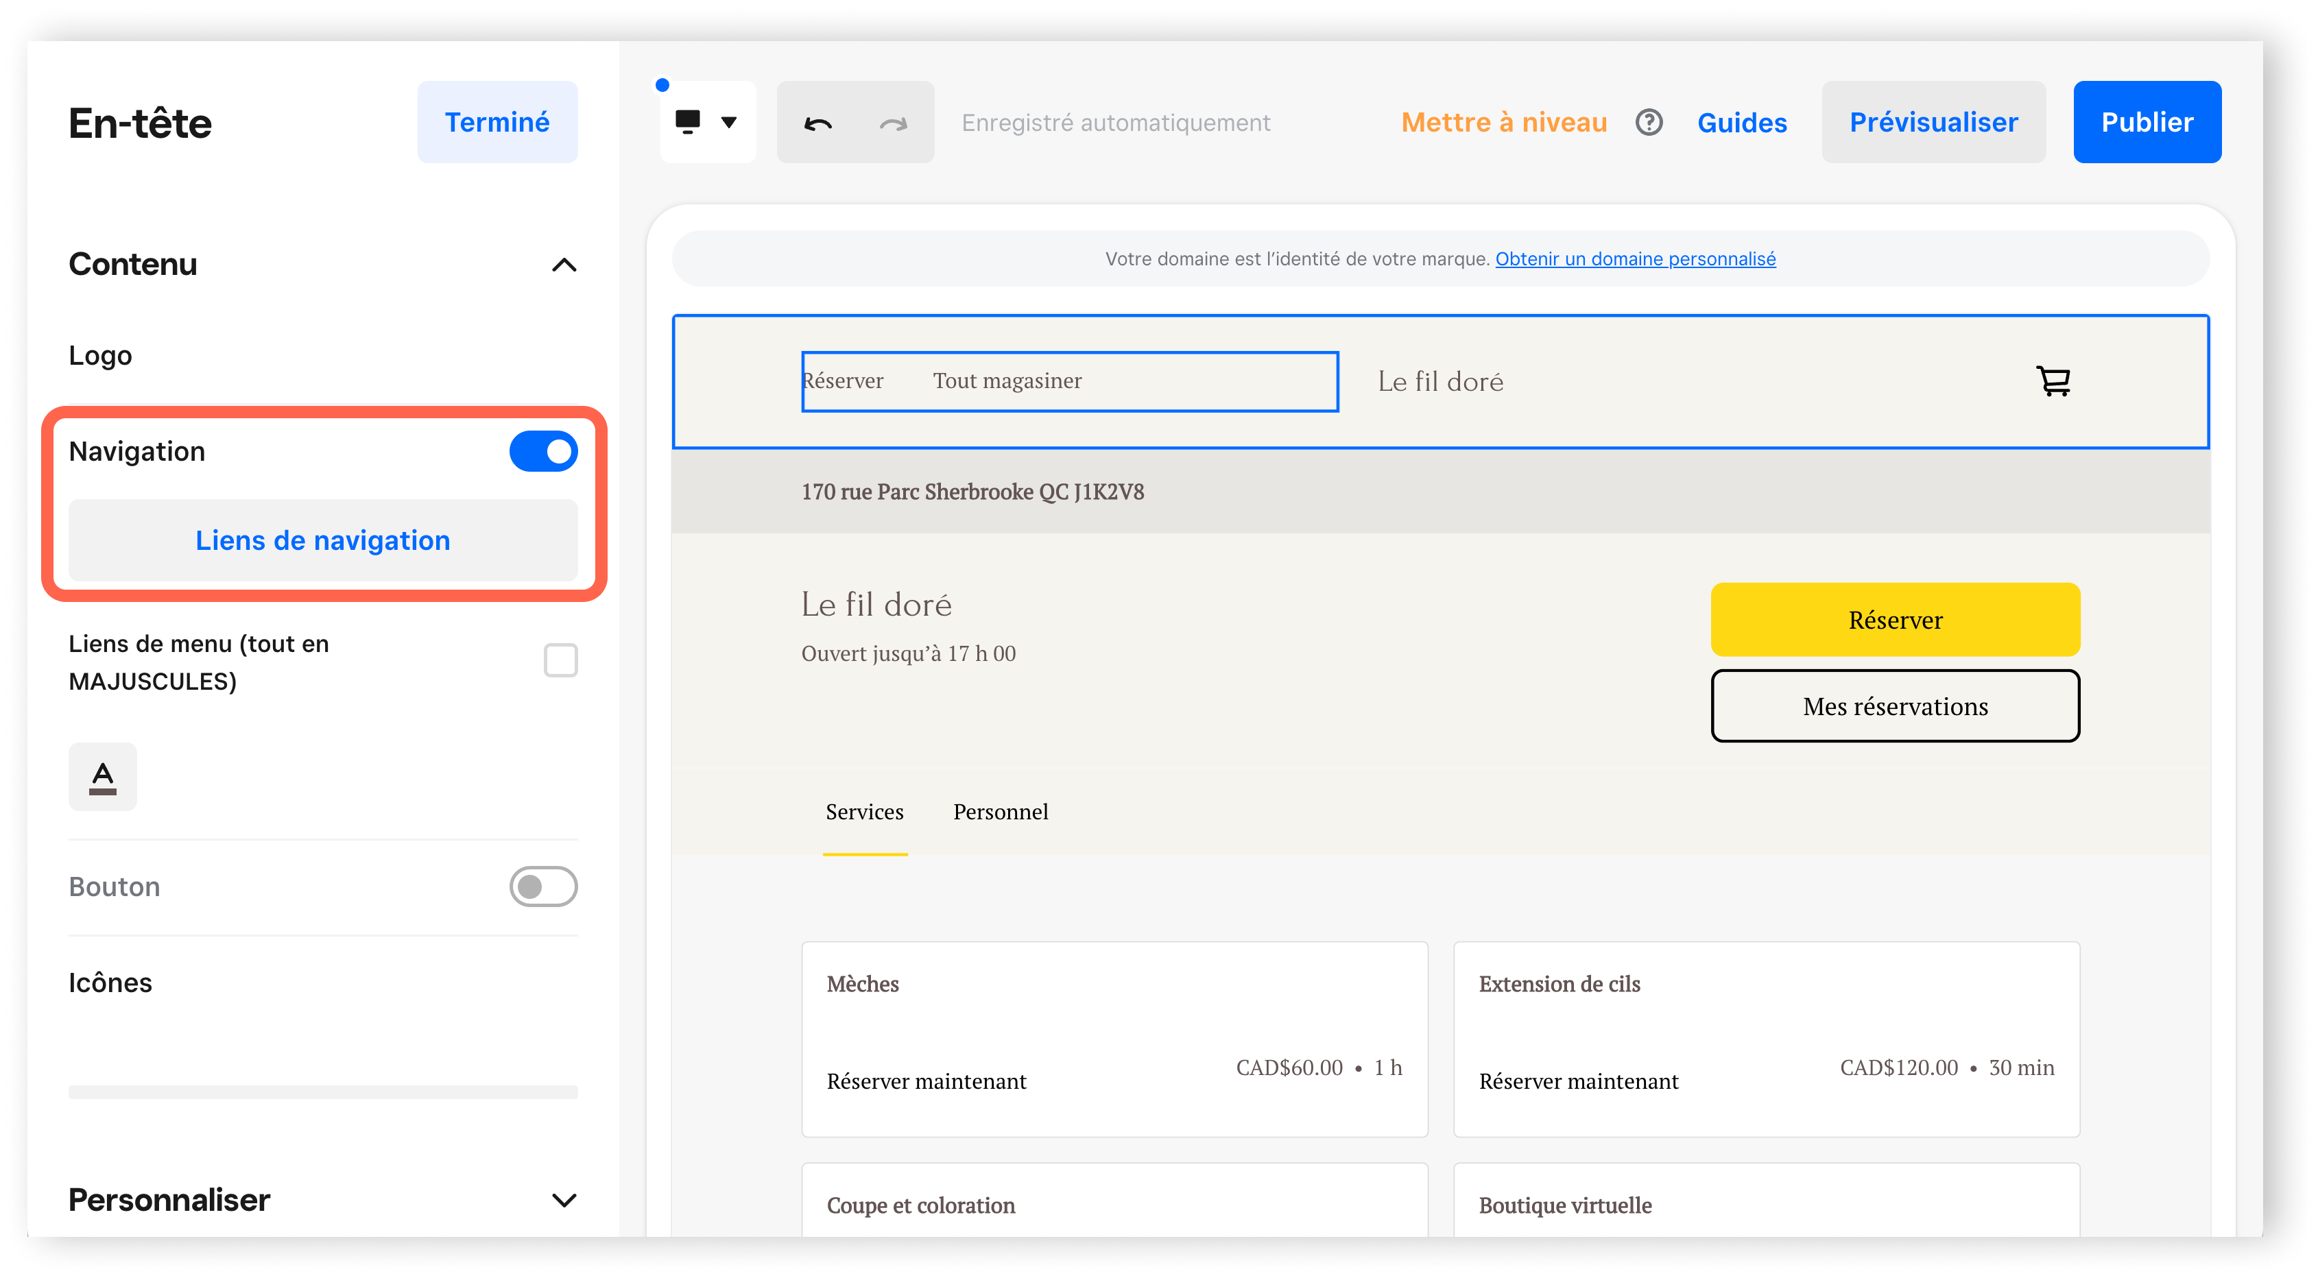Open the Icônes settings item
The height and width of the screenshot is (1278, 2318).
(110, 983)
